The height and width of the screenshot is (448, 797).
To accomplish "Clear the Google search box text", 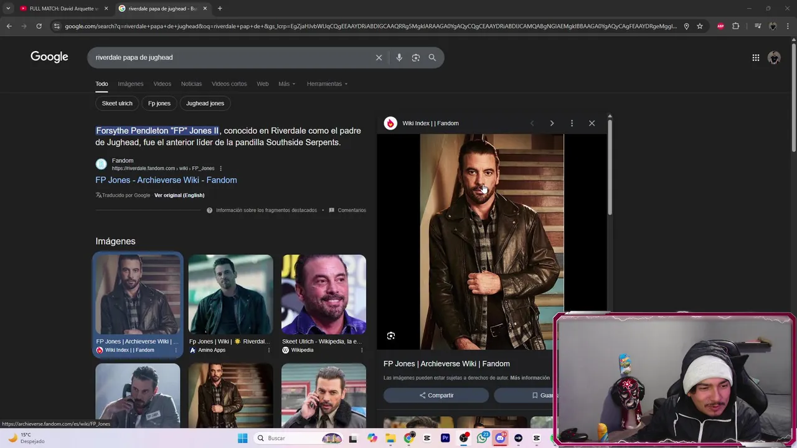I will coord(379,57).
